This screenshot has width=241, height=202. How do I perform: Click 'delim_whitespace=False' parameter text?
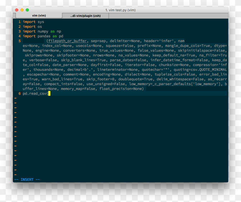[180, 79]
